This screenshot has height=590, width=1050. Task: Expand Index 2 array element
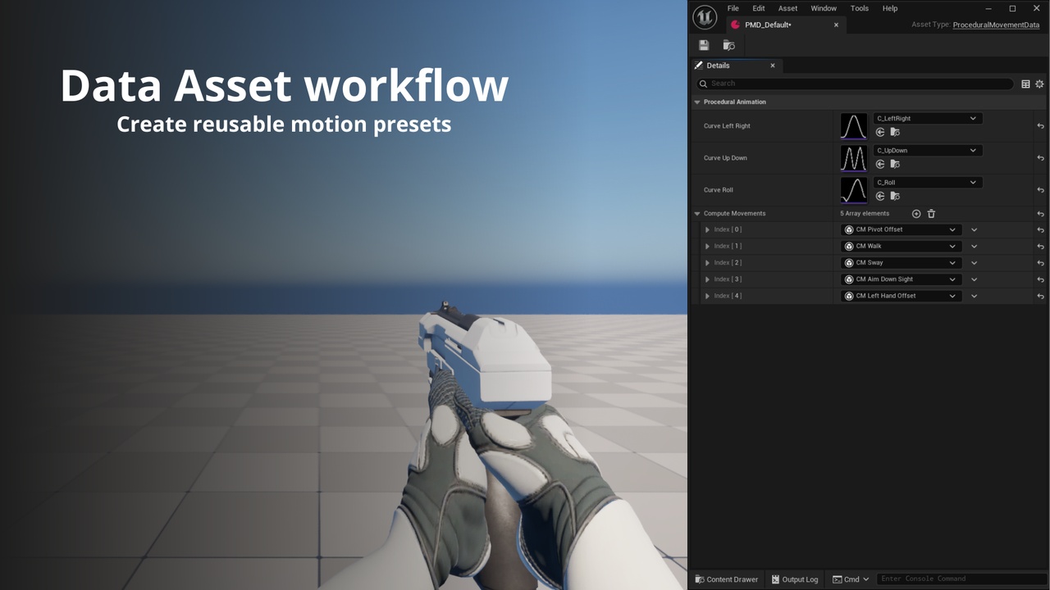tap(707, 263)
